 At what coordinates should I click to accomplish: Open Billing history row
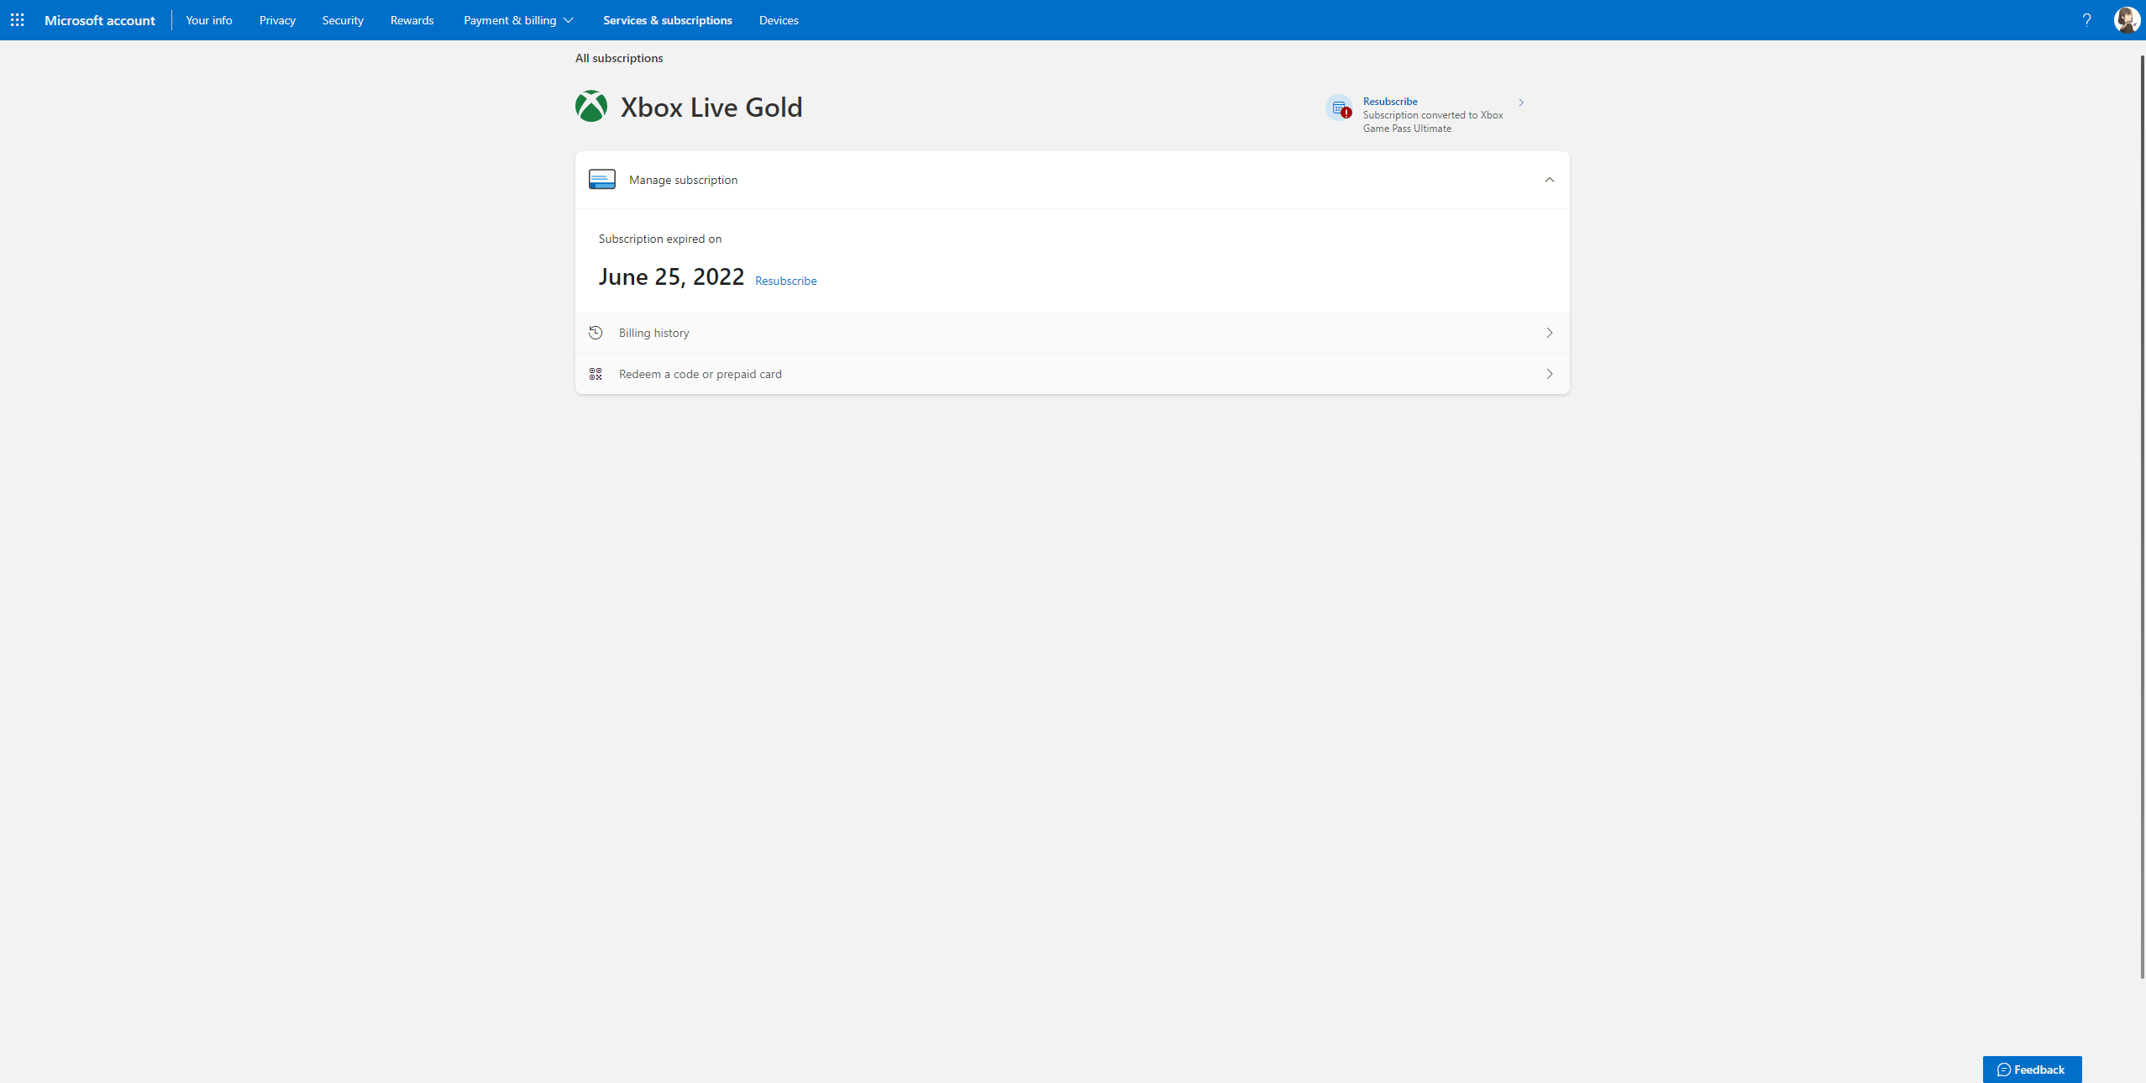(1072, 333)
